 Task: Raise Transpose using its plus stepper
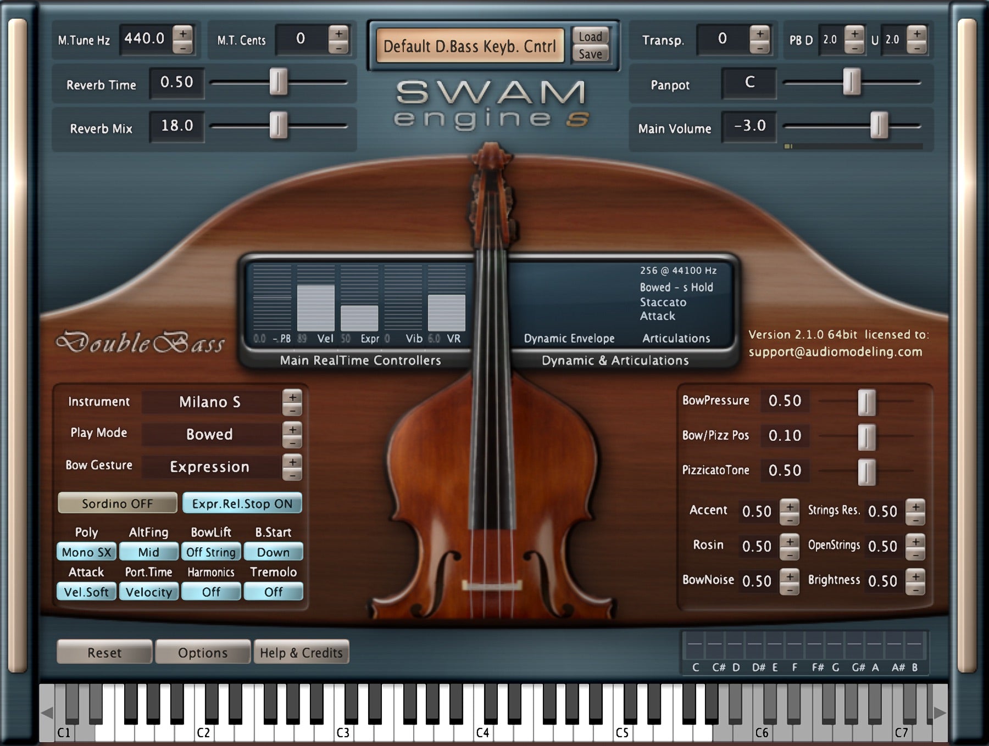pos(759,34)
